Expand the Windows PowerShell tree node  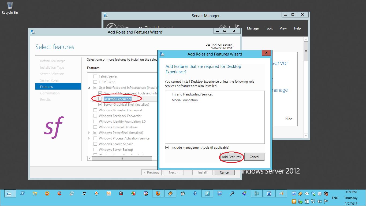point(89,133)
